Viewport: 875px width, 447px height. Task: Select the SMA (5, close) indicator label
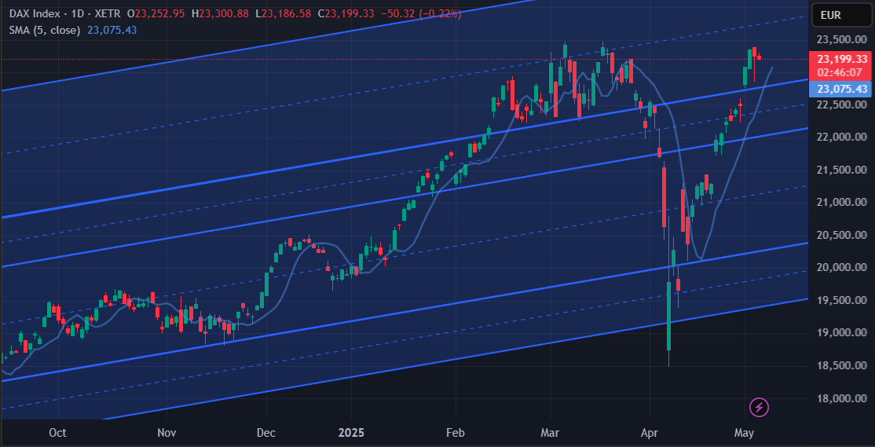[x=45, y=30]
